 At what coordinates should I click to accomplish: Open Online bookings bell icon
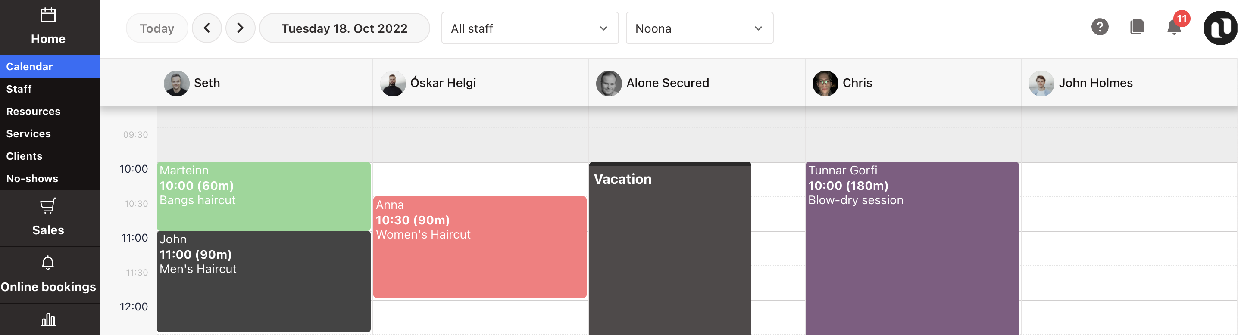[48, 263]
